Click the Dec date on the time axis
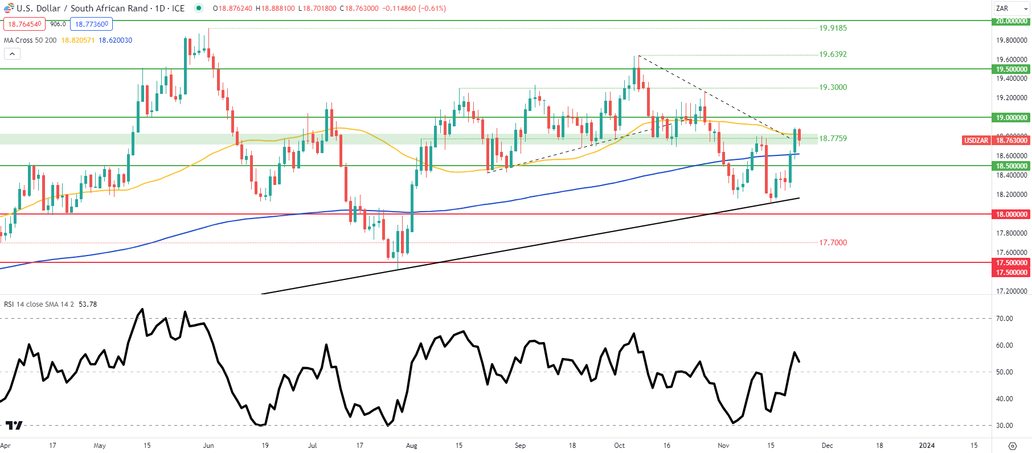The image size is (1032, 453). (827, 446)
